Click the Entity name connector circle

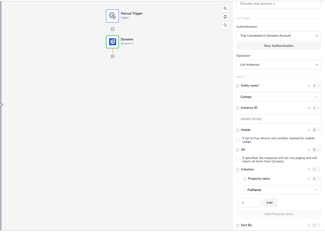238,86
